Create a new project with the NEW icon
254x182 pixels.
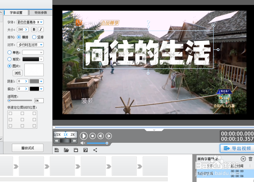point(57,150)
